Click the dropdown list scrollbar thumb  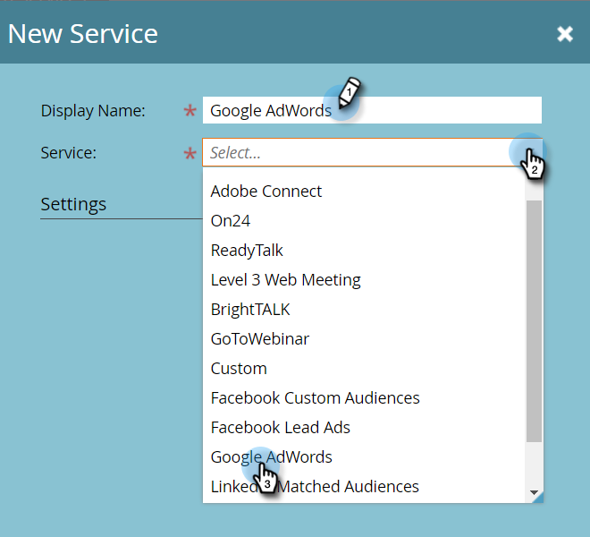point(534,321)
